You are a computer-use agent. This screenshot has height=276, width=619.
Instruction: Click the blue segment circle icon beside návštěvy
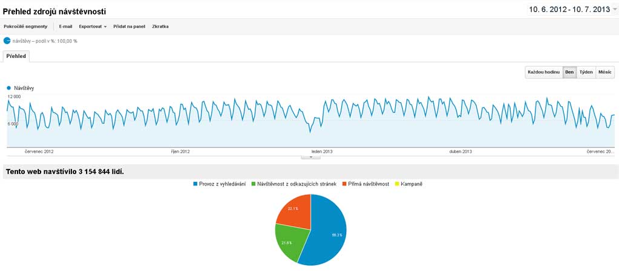pyautogui.click(x=7, y=41)
